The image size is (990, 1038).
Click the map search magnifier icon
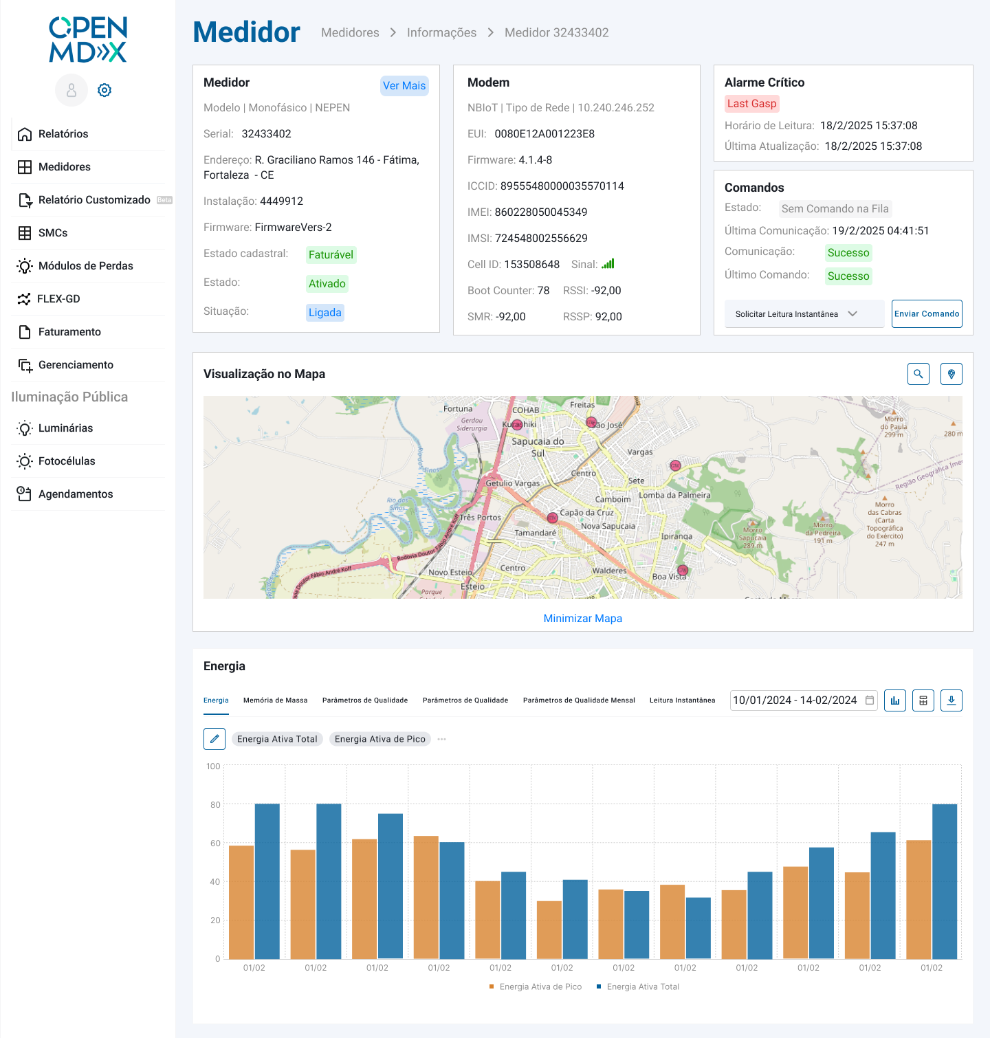918,374
